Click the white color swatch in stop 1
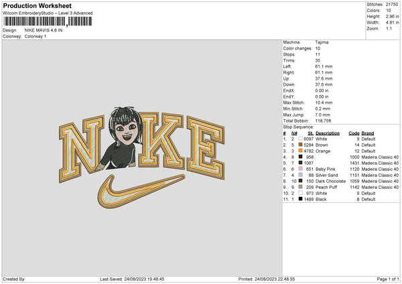This screenshot has height=284, width=402. [300, 139]
